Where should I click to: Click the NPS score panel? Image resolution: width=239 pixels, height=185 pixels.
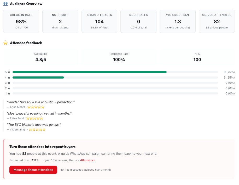tap(197, 57)
